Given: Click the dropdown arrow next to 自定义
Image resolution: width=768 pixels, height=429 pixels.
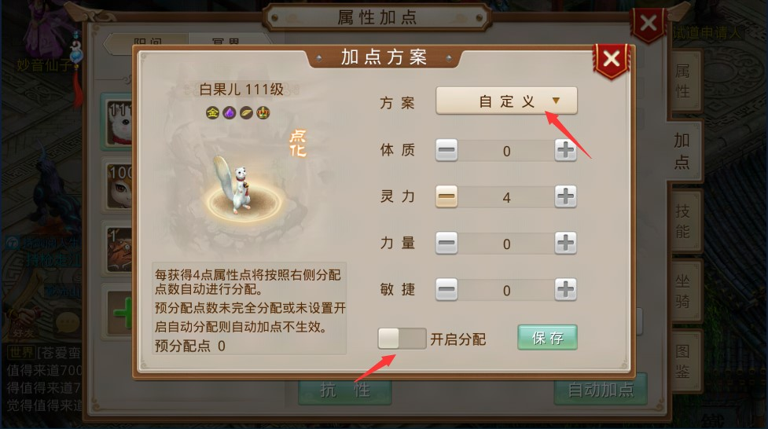Looking at the screenshot, I should 556,101.
